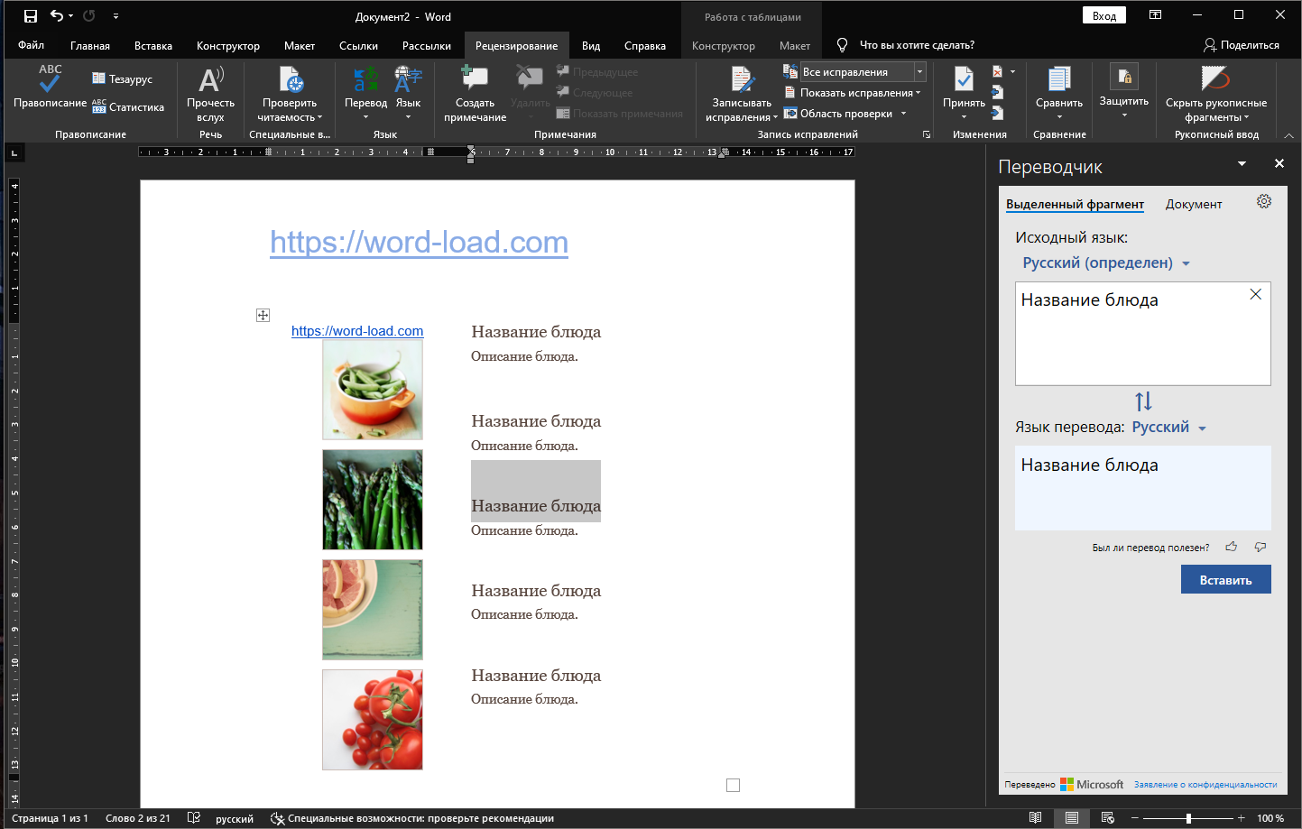Switch to the Документ tab in translator

1193,205
